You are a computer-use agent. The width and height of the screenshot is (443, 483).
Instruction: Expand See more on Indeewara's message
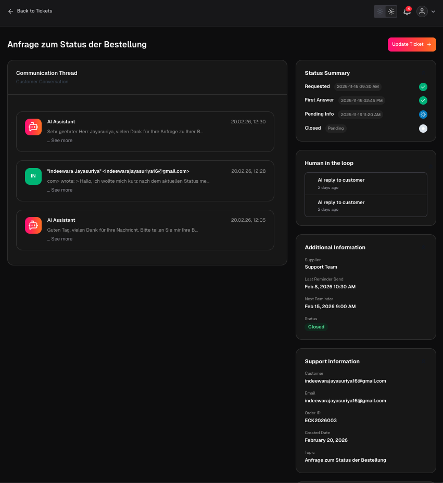[61, 190]
